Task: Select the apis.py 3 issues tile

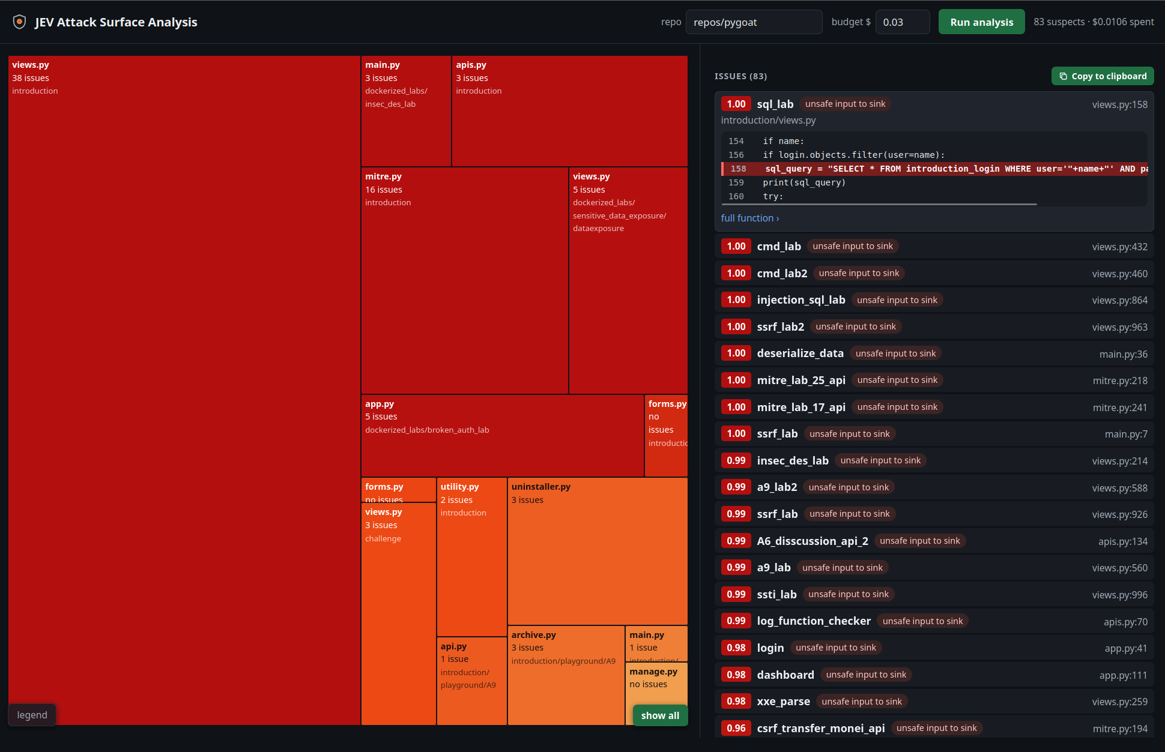Action: pos(569,111)
